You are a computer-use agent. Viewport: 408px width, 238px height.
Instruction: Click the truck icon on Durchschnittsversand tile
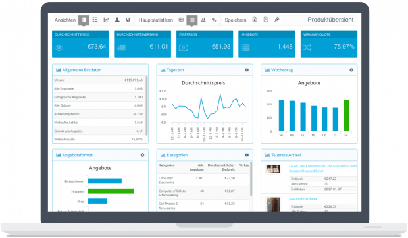(121, 48)
